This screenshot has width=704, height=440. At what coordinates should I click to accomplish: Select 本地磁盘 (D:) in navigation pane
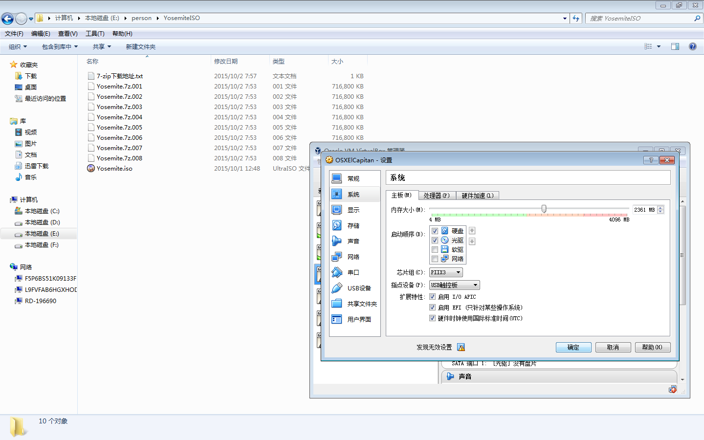pyautogui.click(x=43, y=222)
